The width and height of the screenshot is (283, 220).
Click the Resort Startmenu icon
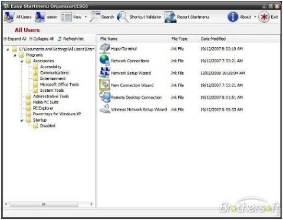pos(170,17)
